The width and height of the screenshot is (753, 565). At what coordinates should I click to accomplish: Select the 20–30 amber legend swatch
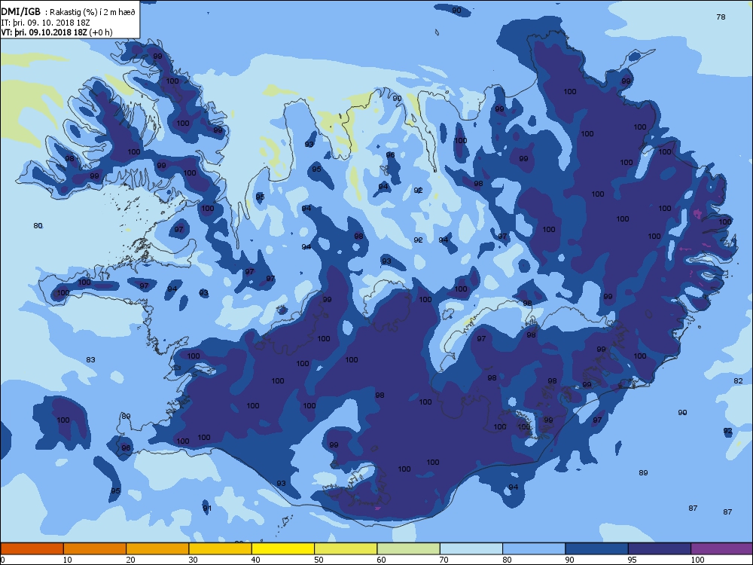[157, 548]
